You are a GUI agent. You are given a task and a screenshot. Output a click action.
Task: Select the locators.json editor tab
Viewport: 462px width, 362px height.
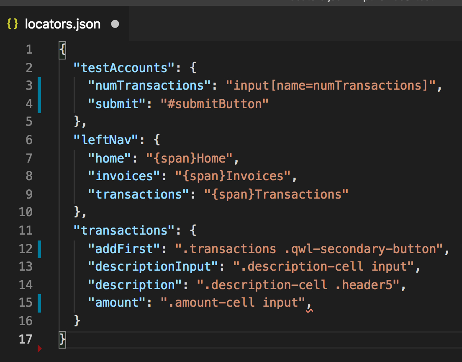pyautogui.click(x=63, y=24)
